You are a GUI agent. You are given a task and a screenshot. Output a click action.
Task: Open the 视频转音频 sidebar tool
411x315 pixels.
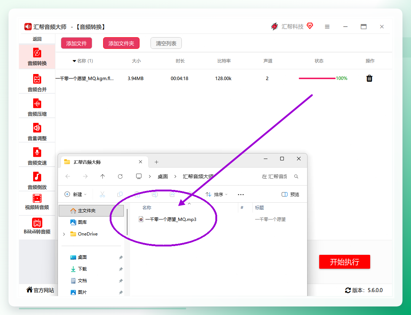(x=37, y=202)
